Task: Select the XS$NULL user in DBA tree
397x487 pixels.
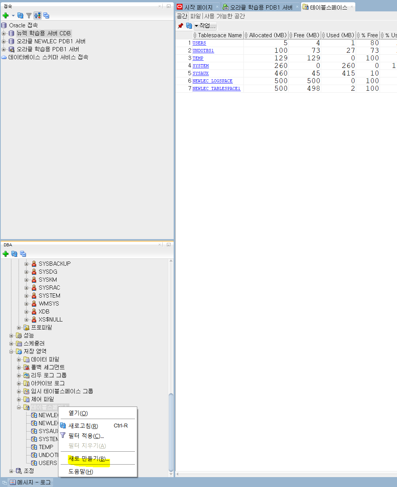Action: [50, 320]
